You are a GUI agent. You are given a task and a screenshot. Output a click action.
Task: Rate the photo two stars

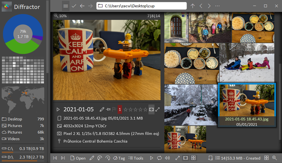pyautogui.click(x=131, y=110)
